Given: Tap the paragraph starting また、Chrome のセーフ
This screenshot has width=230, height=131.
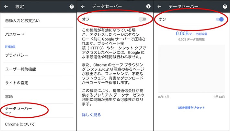Looking at the screenshot, I should coord(113,74).
